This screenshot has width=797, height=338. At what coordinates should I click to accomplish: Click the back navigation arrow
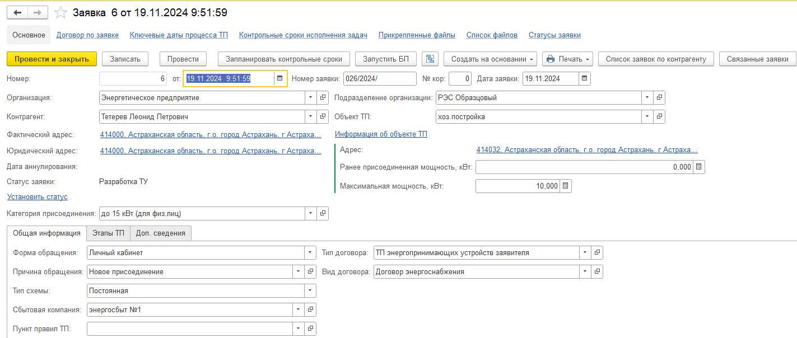pos(18,12)
